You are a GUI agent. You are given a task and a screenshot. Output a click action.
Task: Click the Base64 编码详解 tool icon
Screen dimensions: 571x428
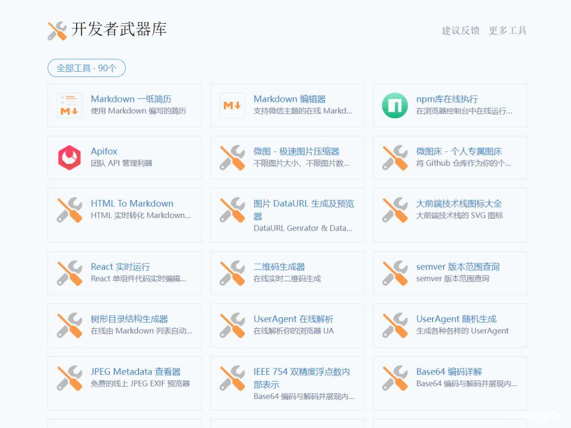click(x=395, y=378)
